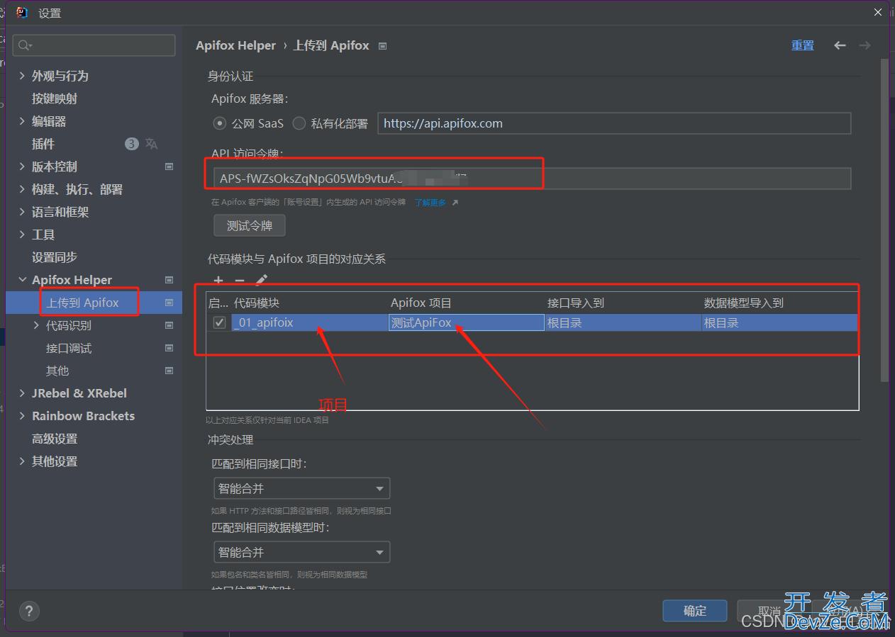Image resolution: width=895 pixels, height=637 pixels.
Task: Select 根目录 cell under 数据模型导入到 column
Action: point(780,323)
